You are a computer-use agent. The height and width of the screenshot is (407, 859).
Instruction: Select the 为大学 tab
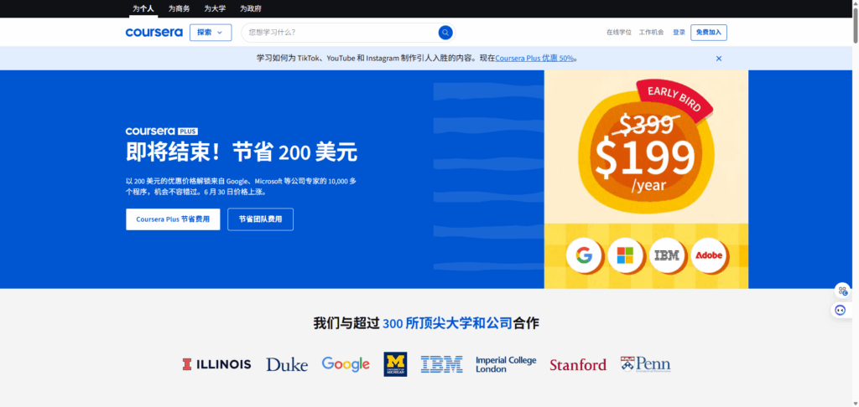[x=215, y=8]
